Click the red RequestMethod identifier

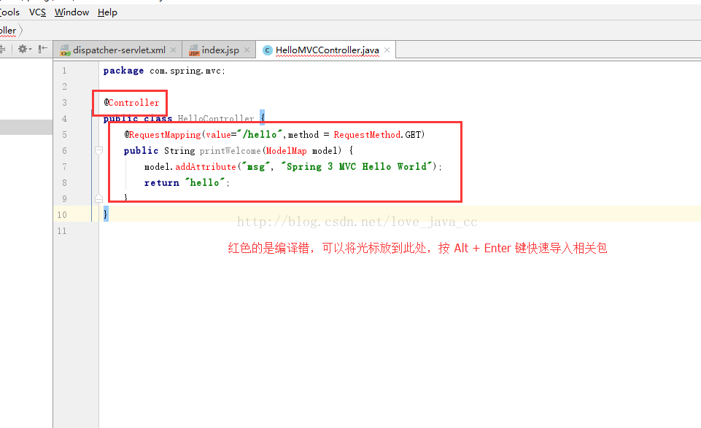click(x=367, y=134)
